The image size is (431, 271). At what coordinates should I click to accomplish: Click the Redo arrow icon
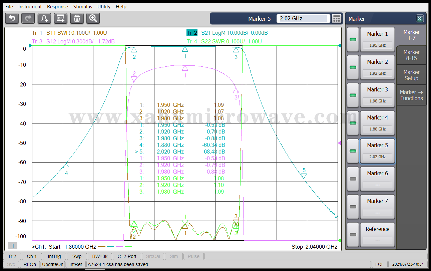[x=28, y=18]
